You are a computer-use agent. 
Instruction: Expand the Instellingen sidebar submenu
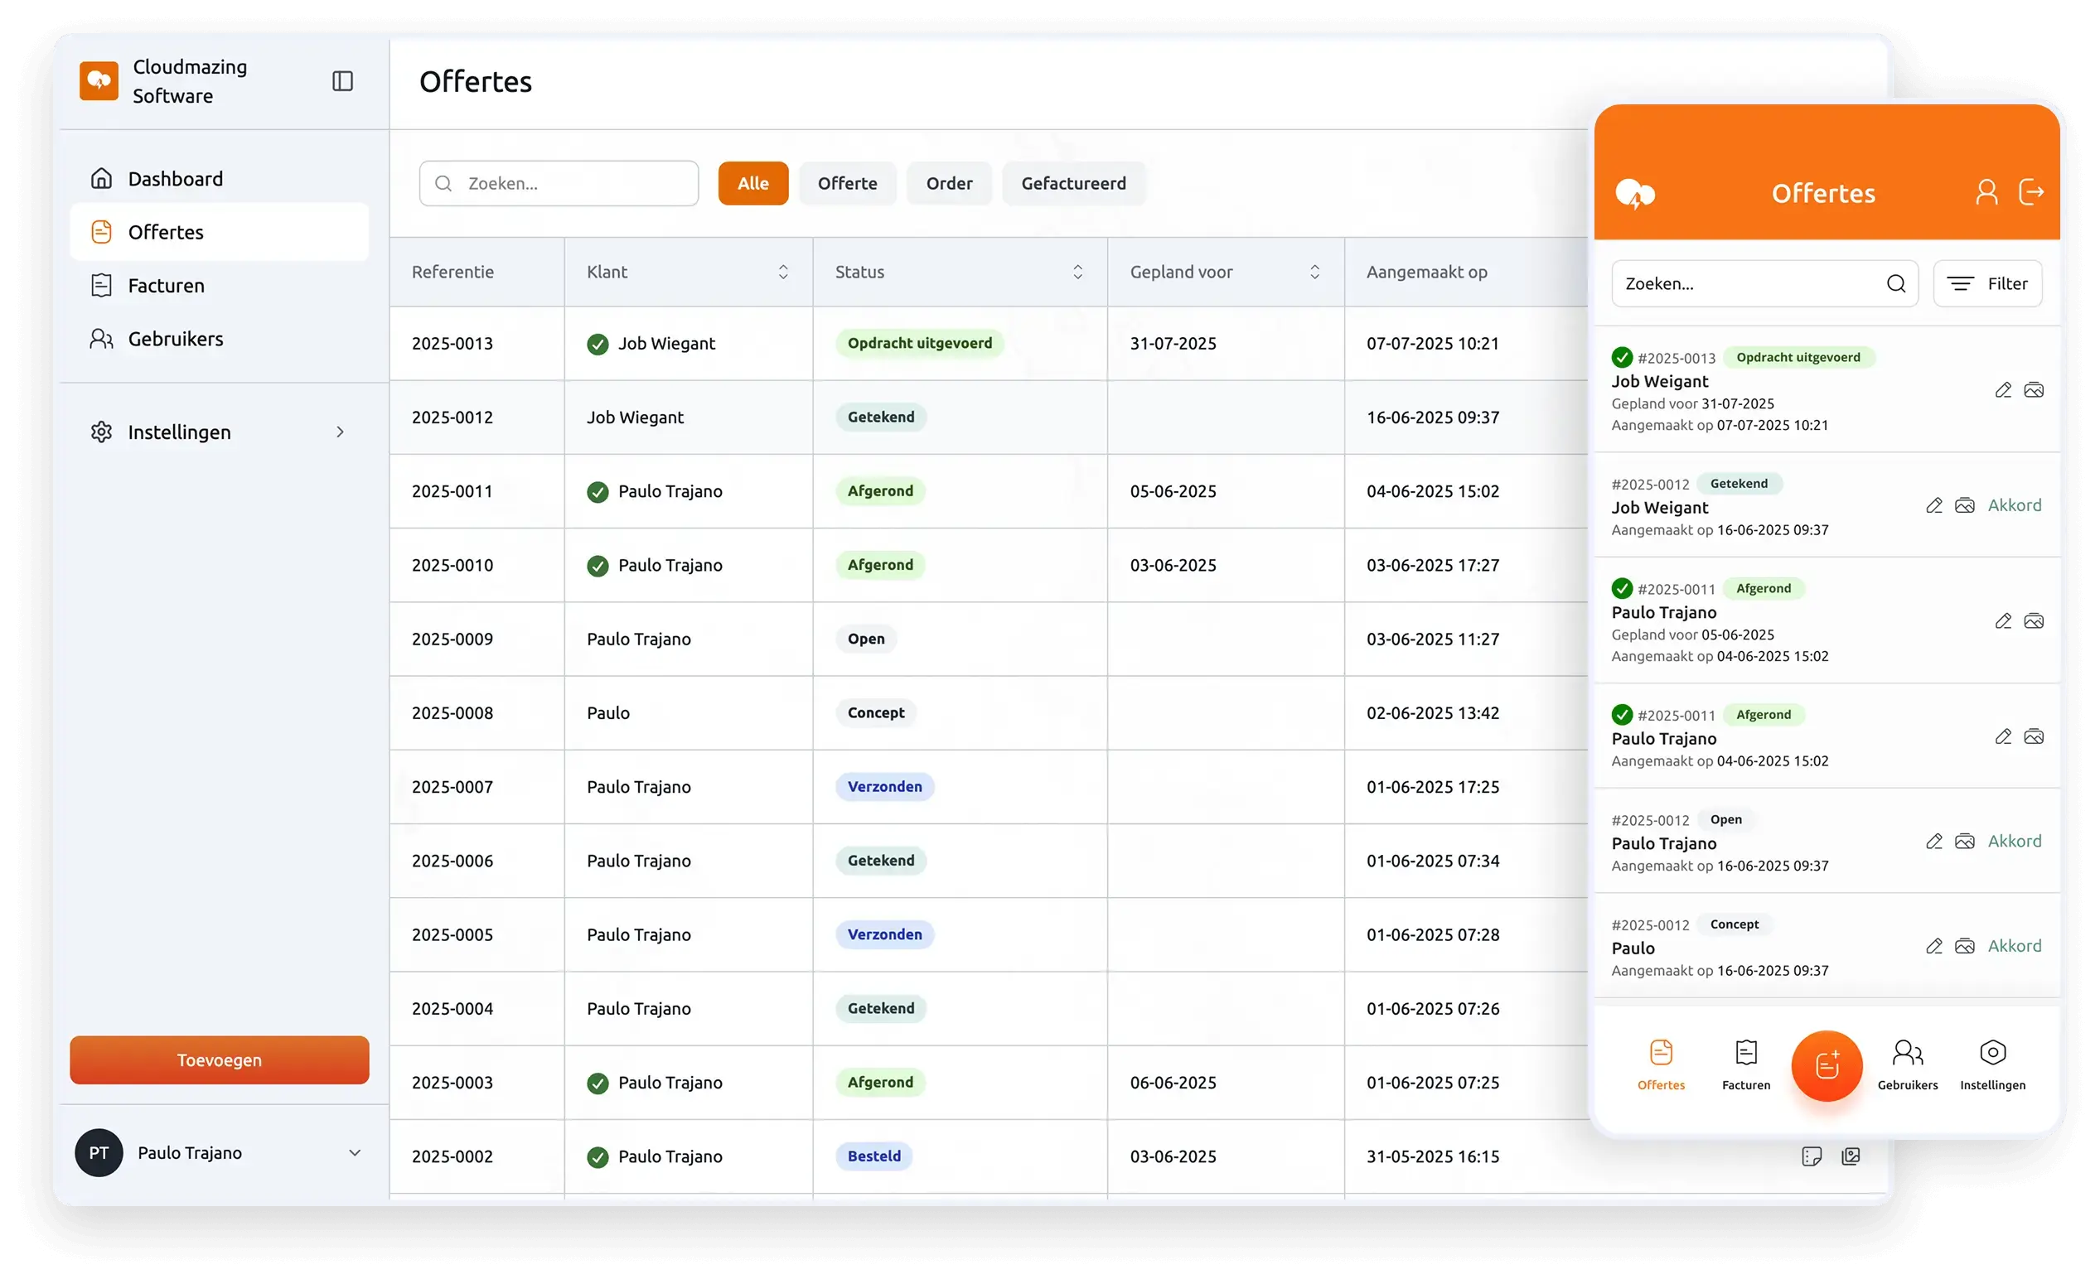click(x=340, y=432)
